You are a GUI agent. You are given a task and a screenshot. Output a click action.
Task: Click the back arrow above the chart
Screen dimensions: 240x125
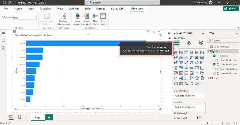click(14, 32)
